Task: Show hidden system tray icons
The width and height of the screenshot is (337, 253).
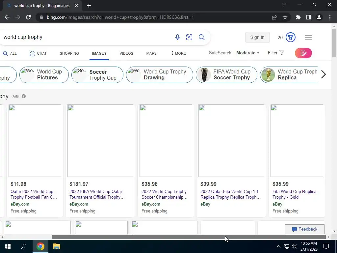Action: click(x=278, y=246)
